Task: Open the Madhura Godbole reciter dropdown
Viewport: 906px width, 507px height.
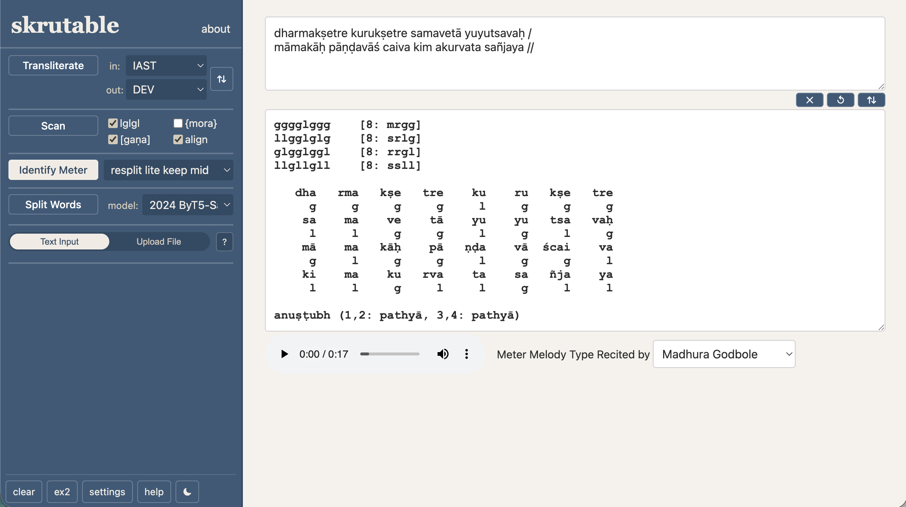Action: (x=723, y=354)
